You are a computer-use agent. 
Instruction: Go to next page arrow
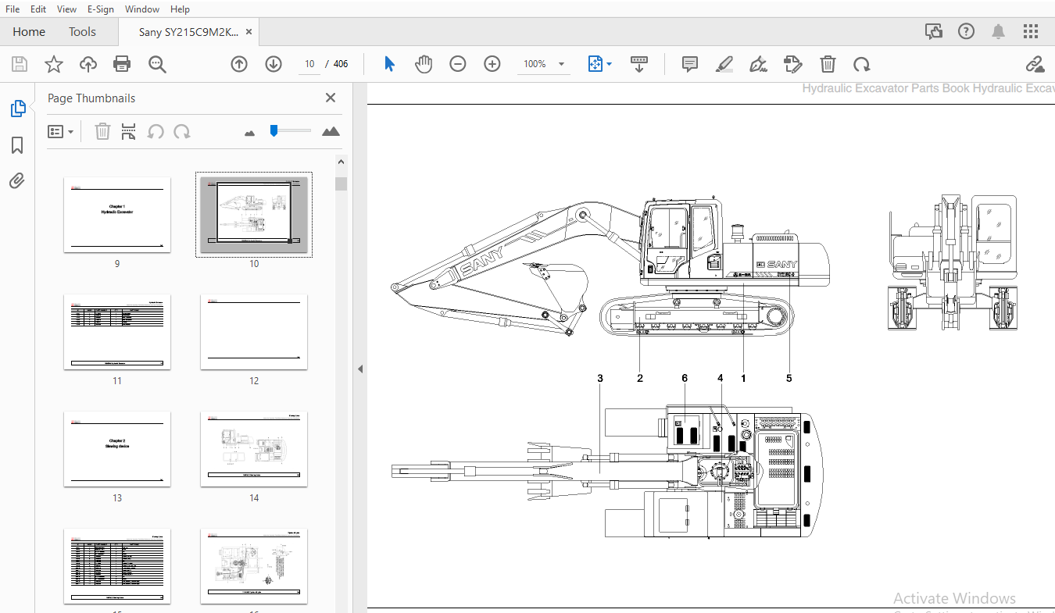[x=274, y=64]
